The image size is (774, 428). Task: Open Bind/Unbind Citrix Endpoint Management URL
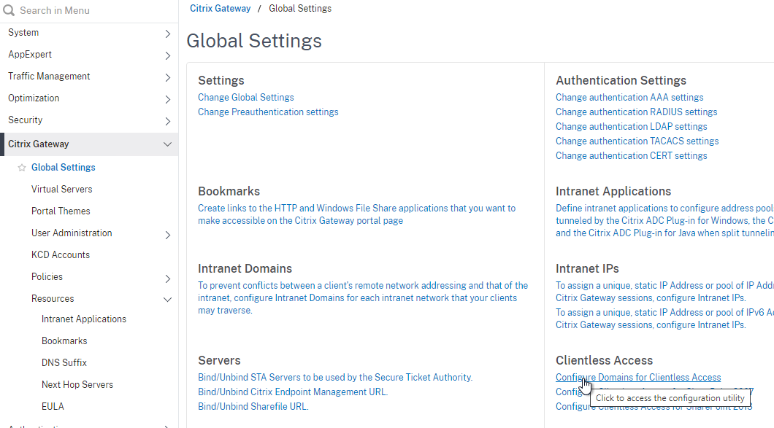coord(293,392)
